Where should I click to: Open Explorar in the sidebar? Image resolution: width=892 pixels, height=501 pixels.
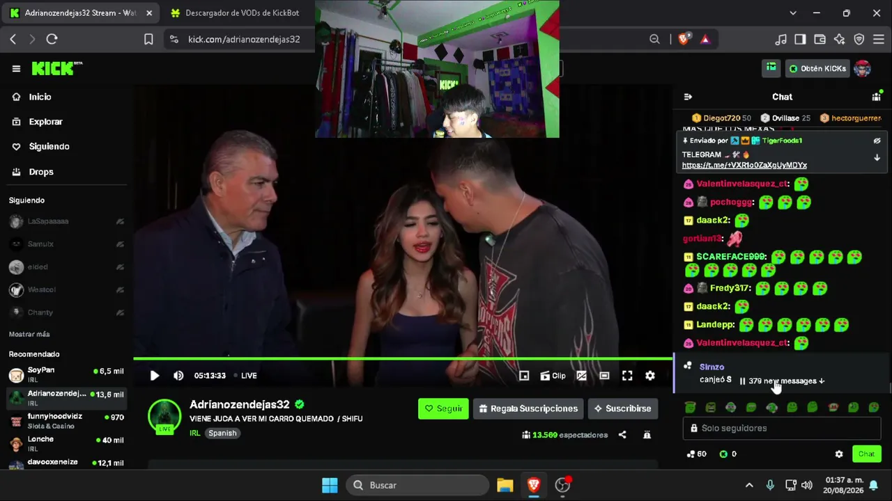click(x=45, y=122)
